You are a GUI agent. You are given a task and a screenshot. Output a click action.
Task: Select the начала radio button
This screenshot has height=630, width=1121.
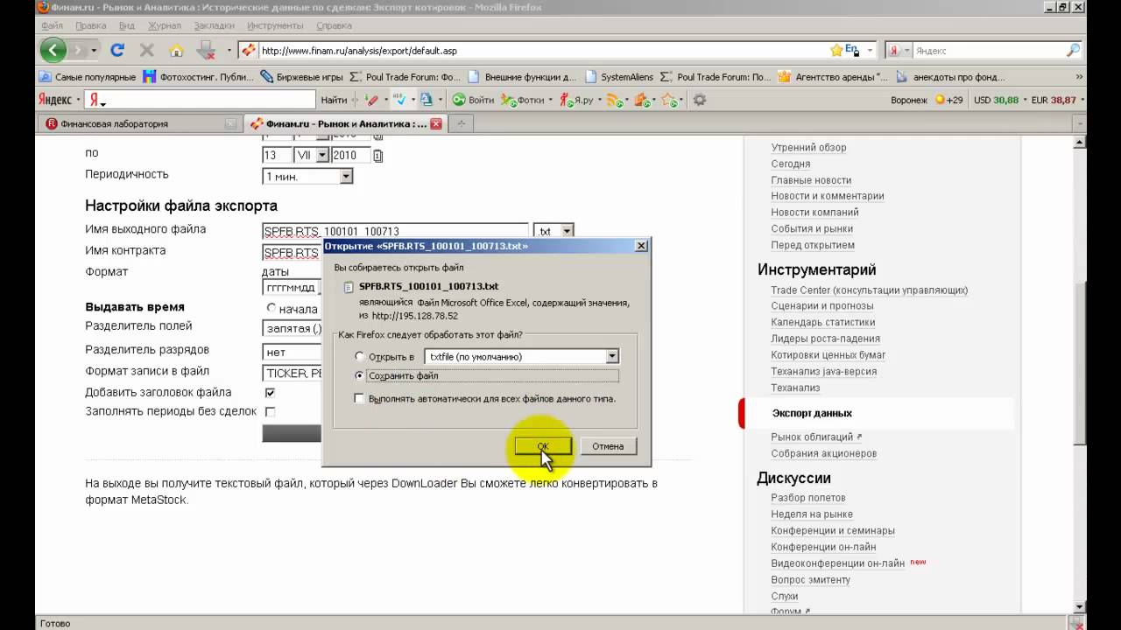point(271,308)
